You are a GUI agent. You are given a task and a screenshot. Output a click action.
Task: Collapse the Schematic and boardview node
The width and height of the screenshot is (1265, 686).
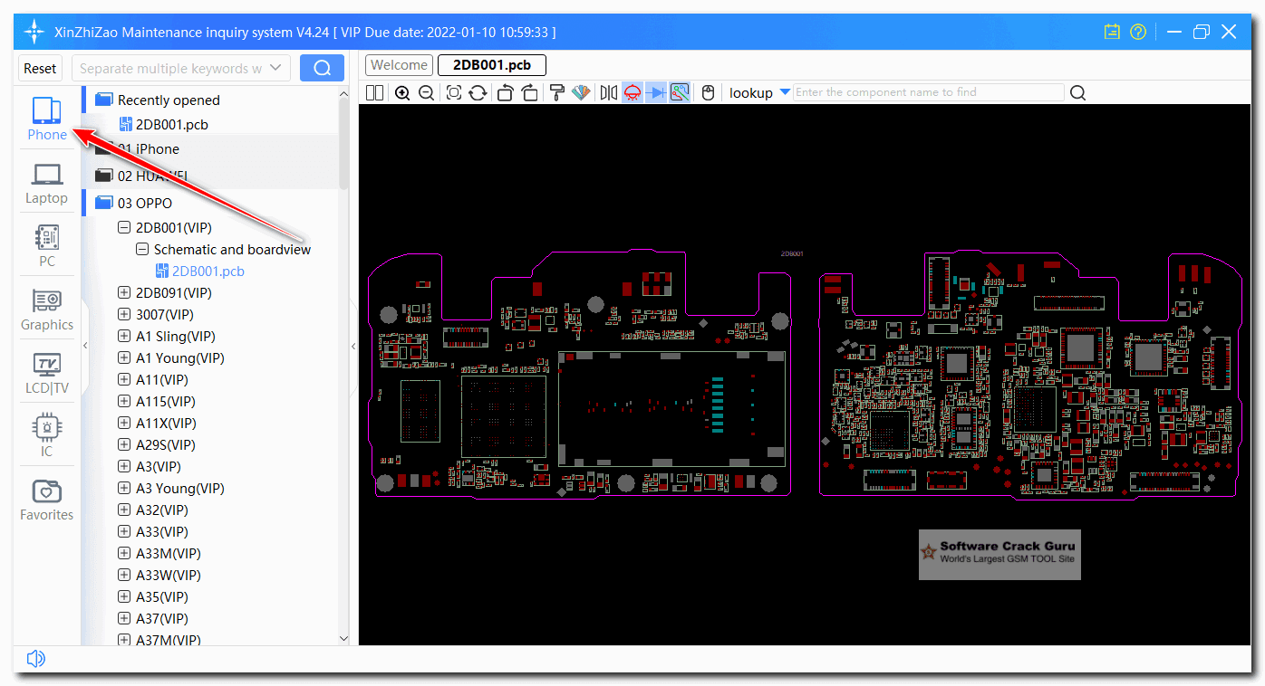pos(142,249)
